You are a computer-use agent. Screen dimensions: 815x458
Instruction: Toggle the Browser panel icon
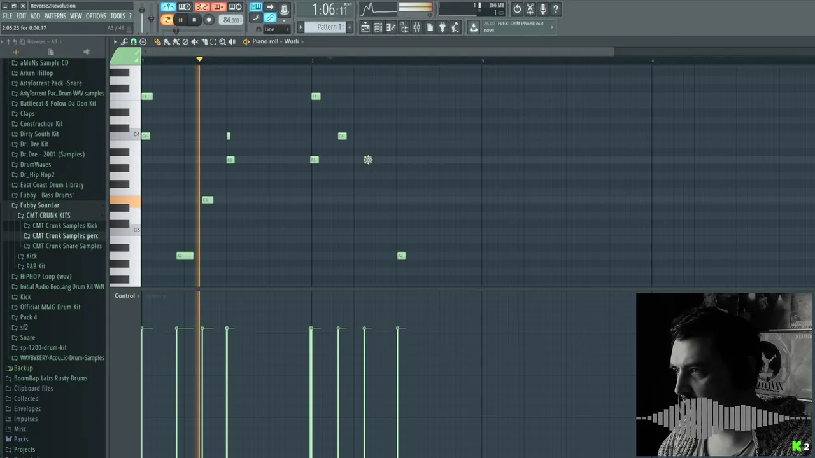pyautogui.click(x=404, y=27)
